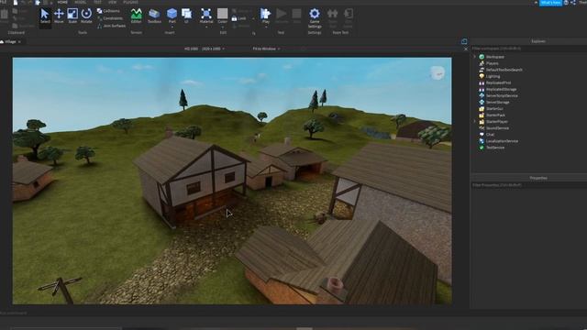Image resolution: width=587 pixels, height=330 pixels.
Task: Toggle Collisions option
Action: coord(108,11)
